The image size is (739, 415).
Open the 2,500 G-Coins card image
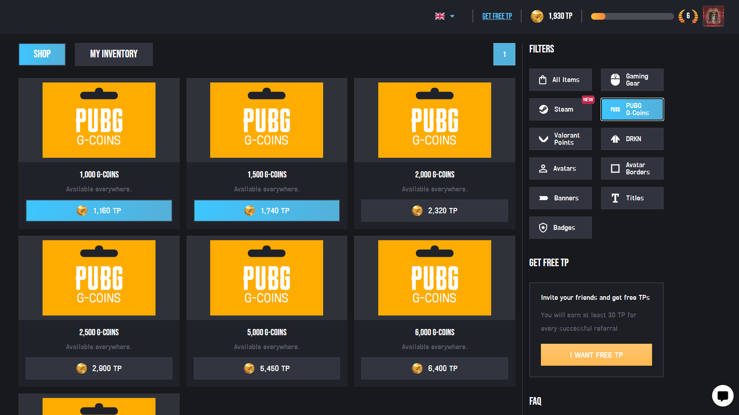point(99,278)
